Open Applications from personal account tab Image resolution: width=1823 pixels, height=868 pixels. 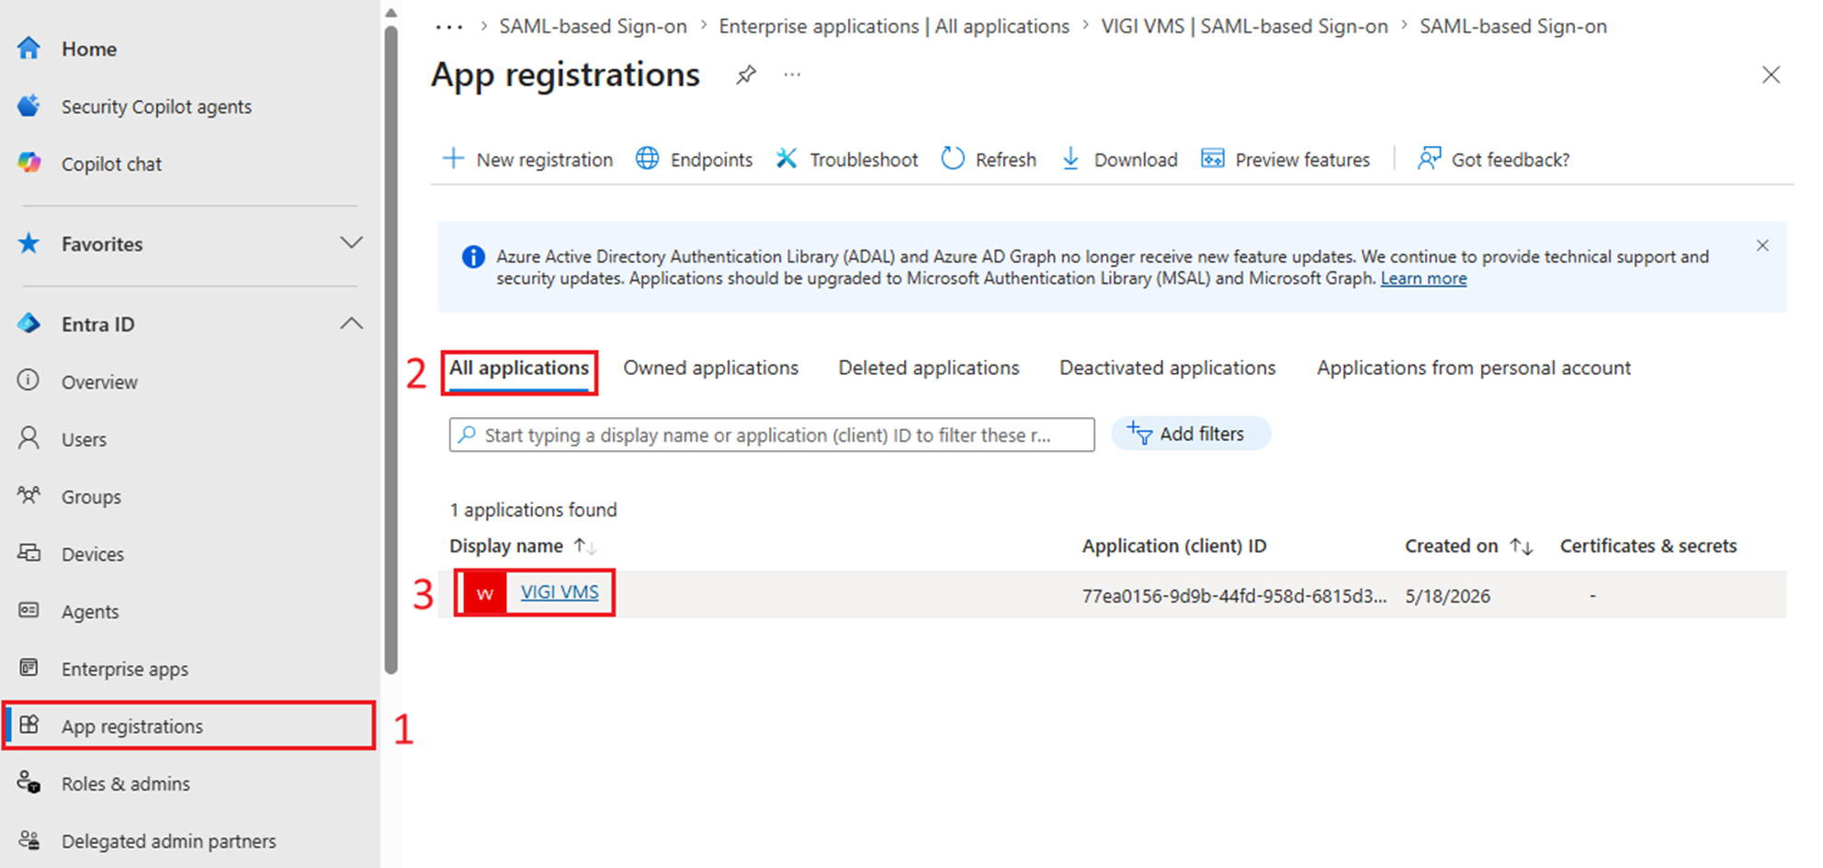tap(1474, 368)
